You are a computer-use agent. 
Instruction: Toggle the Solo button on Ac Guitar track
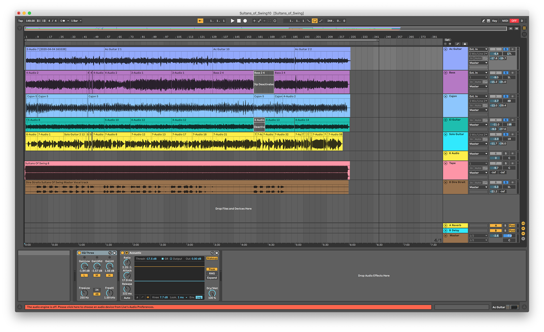pos(506,49)
